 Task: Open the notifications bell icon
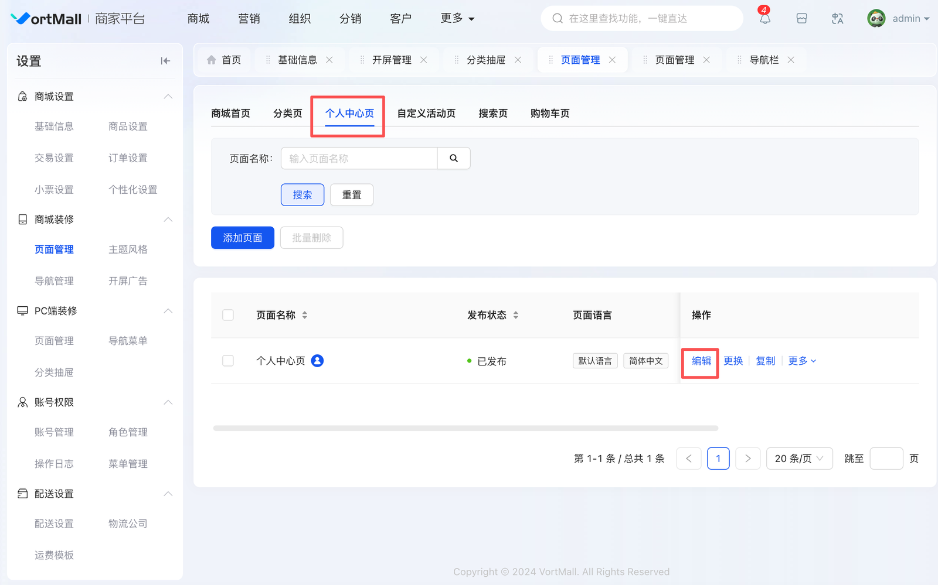764,19
